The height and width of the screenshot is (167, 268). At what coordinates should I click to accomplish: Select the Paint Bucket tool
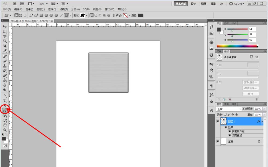coord(5,80)
